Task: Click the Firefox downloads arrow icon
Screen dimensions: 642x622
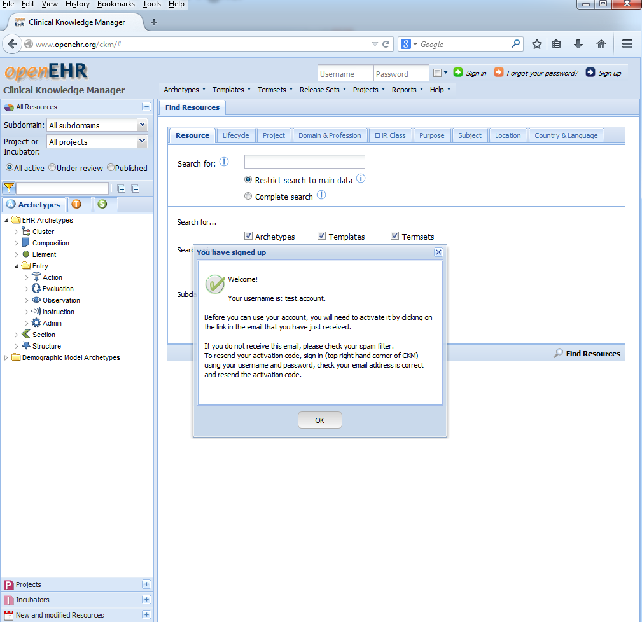Action: pyautogui.click(x=578, y=44)
